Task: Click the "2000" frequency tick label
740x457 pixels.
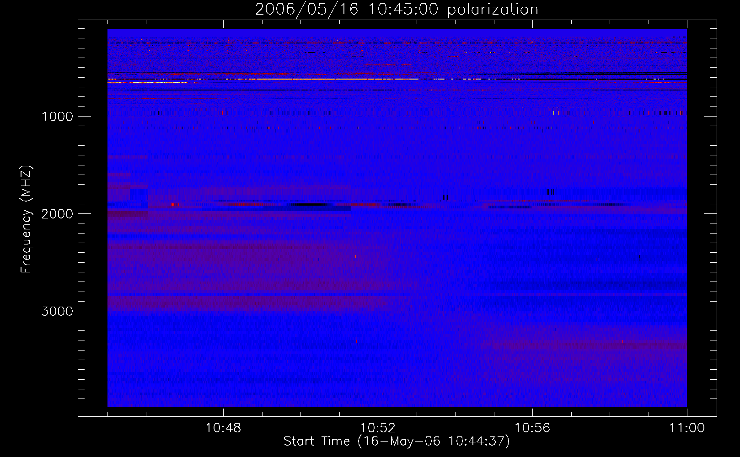Action: click(x=57, y=214)
